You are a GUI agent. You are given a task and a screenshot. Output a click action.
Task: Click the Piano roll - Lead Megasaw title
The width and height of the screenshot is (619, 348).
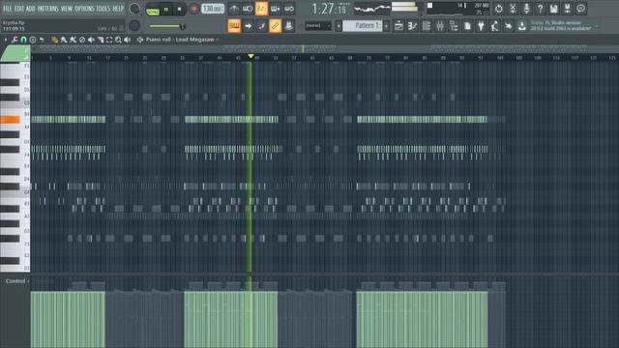coord(180,40)
